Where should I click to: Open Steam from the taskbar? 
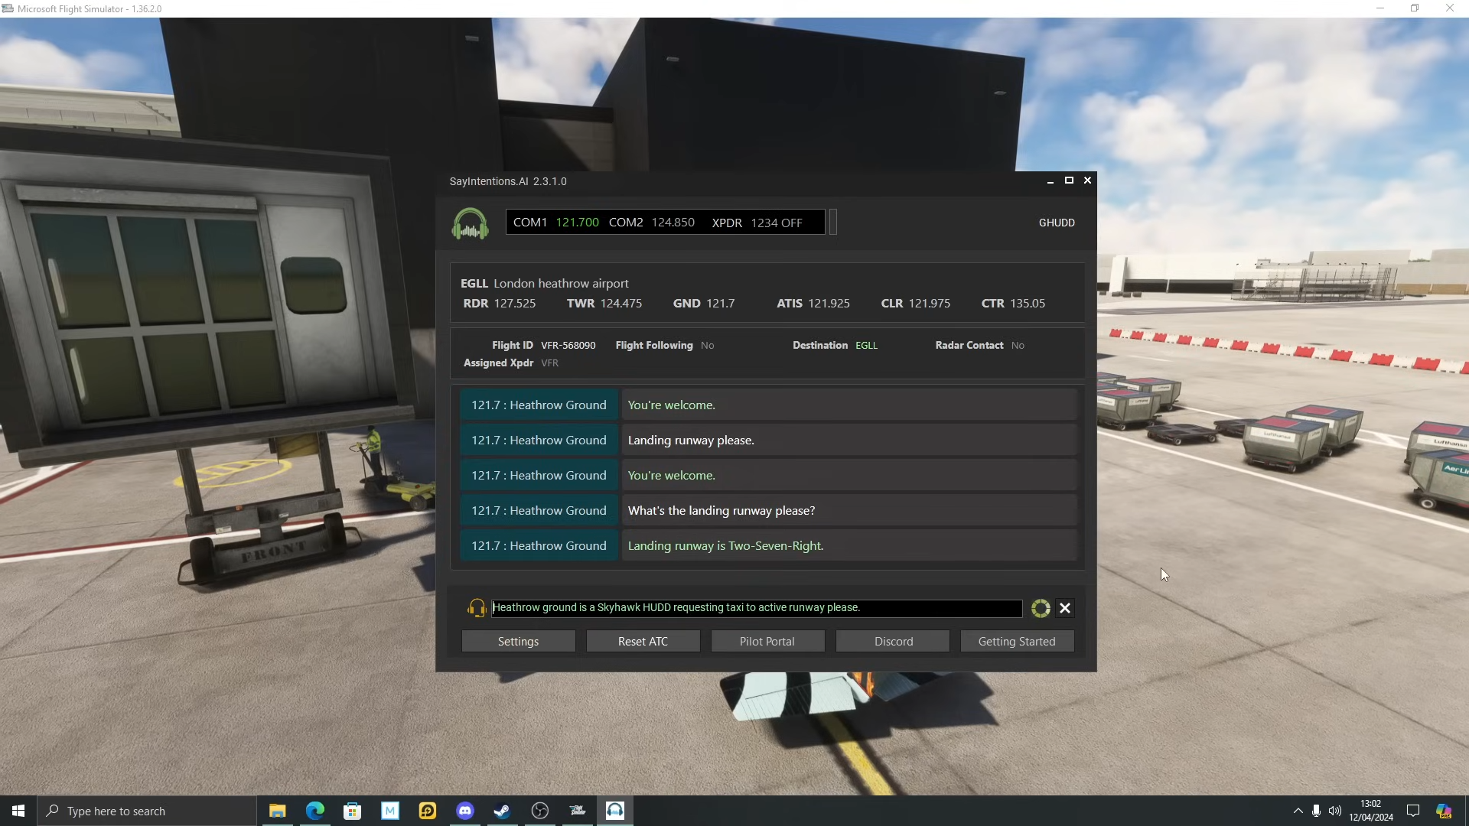pyautogui.click(x=503, y=811)
